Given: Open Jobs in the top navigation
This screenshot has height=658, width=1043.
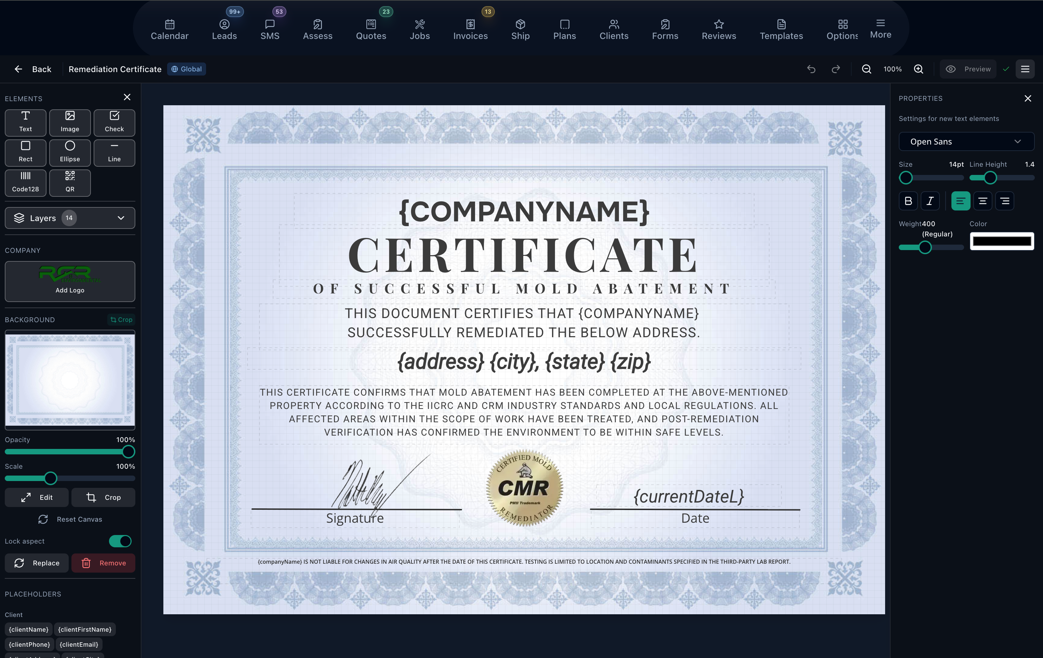Looking at the screenshot, I should click(420, 29).
